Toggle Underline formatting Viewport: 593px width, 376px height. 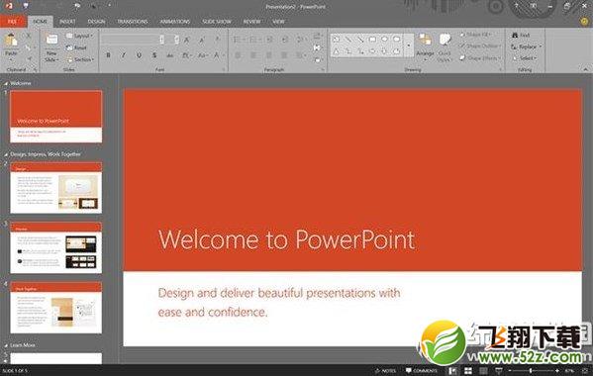tap(139, 55)
